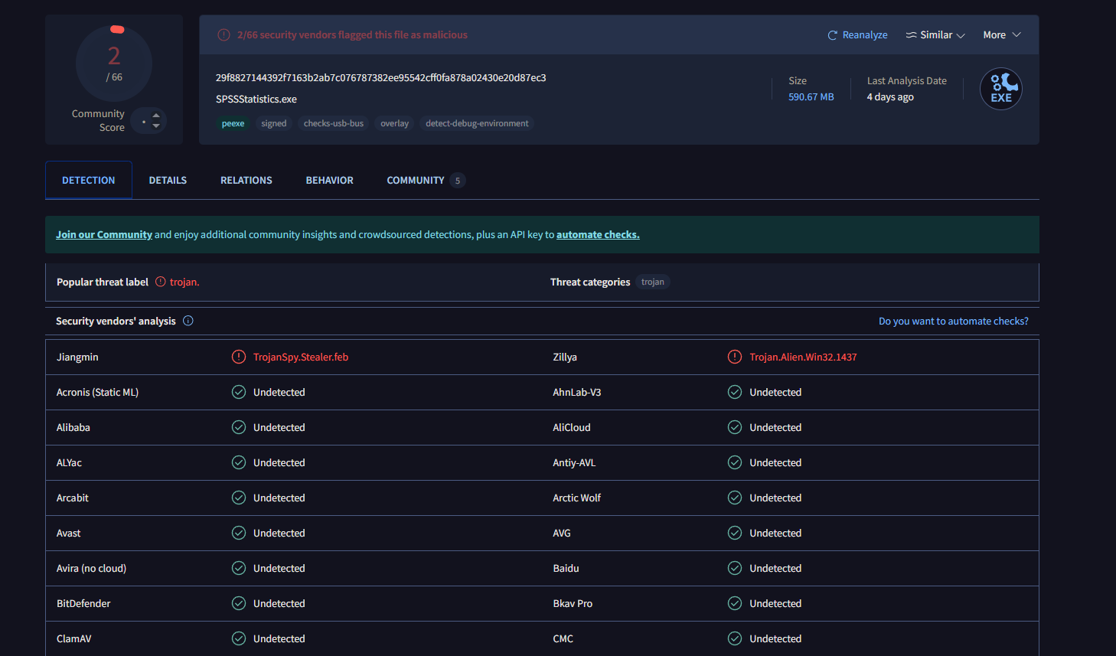Click the Acronis (Static ML) undetected checkmark icon
This screenshot has width=1116, height=656.
(x=239, y=392)
